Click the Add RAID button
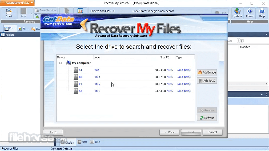The image size is (269, 151). (x=207, y=81)
